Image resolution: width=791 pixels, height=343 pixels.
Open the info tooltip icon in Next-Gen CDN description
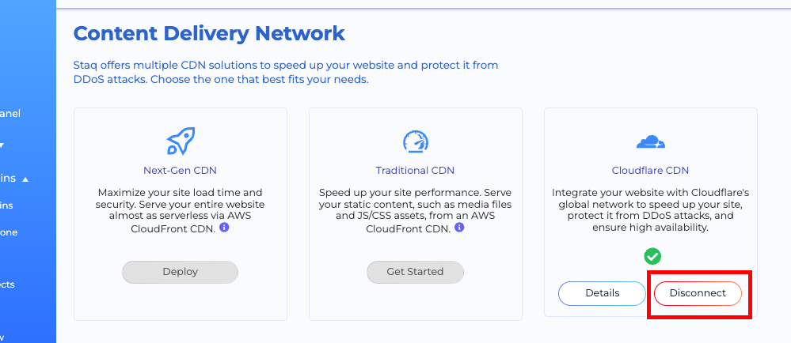pyautogui.click(x=224, y=228)
